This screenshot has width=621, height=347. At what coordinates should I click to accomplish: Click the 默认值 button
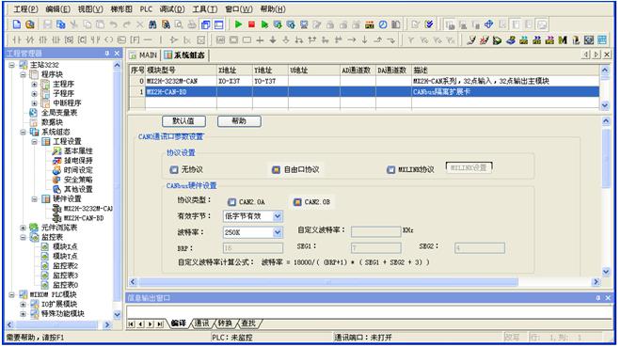(x=183, y=121)
